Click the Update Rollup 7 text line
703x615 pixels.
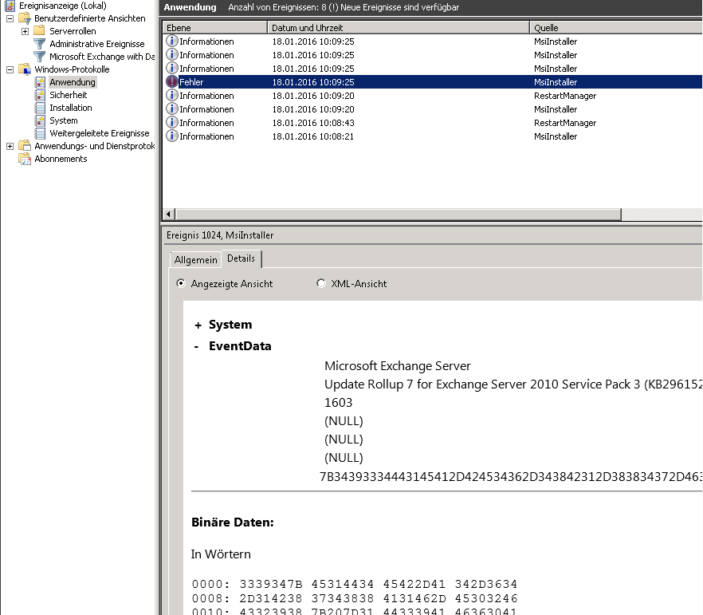[x=513, y=384]
